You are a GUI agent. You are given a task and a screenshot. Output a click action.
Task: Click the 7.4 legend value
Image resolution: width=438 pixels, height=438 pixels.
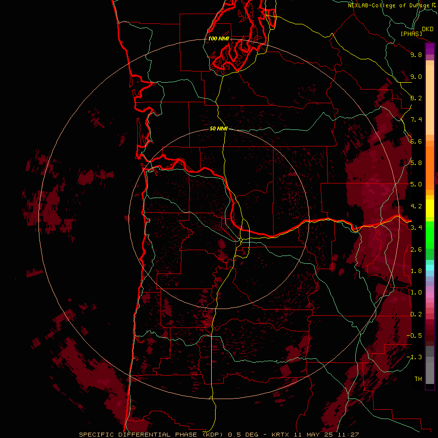(416, 120)
